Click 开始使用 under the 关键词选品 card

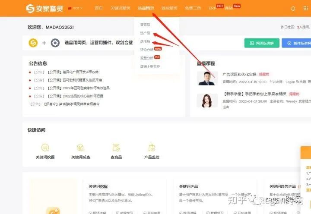(242, 213)
